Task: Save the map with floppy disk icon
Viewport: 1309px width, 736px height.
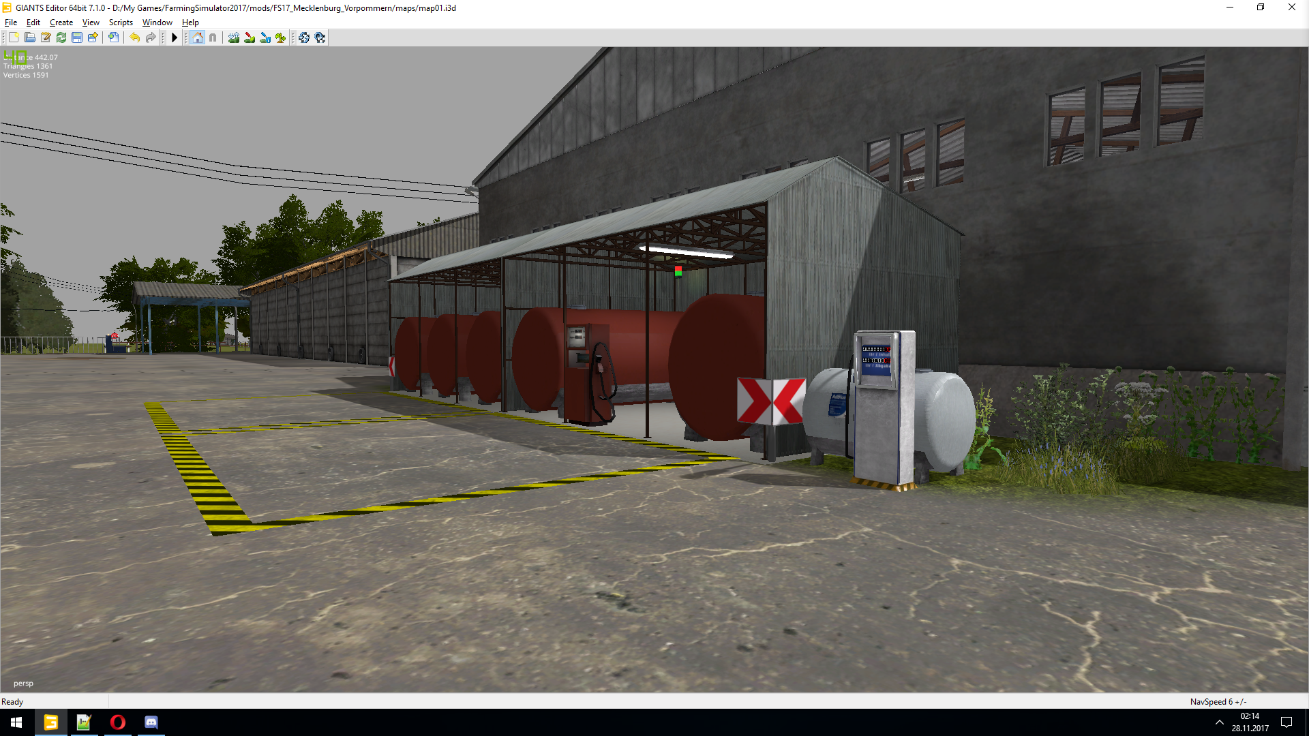Action: (x=77, y=37)
